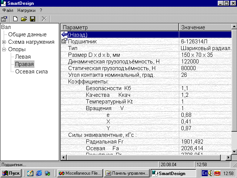Image resolution: width=237 pixels, height=178 pixels.
Task: Select Левая support in the tree
Action: pos(23,57)
